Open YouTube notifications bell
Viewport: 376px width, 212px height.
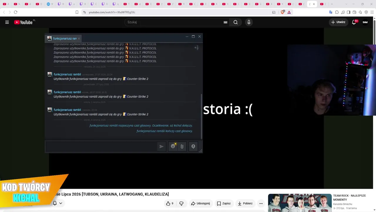(x=354, y=22)
